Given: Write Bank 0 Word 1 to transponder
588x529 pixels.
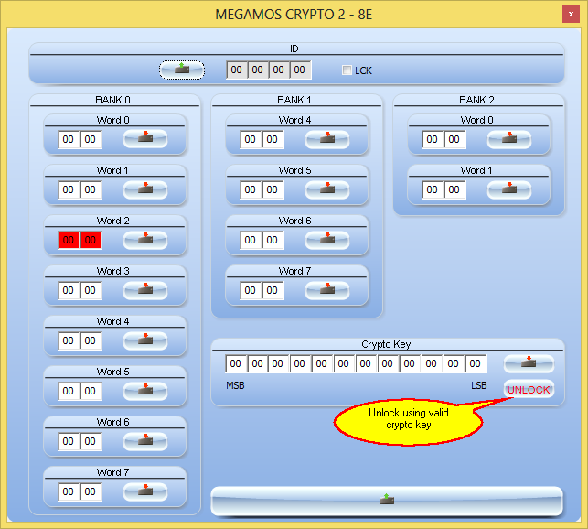Looking at the screenshot, I should (145, 189).
